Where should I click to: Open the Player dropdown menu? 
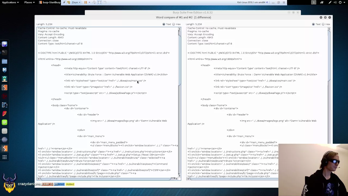76,2
